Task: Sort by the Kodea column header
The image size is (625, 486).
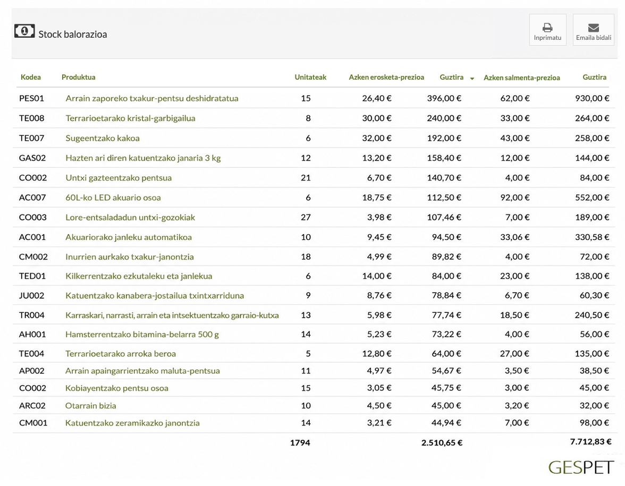Action: (31, 78)
